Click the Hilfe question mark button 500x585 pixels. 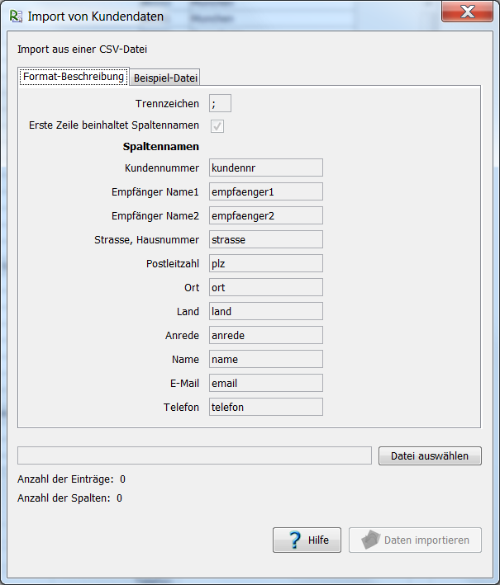coord(307,540)
